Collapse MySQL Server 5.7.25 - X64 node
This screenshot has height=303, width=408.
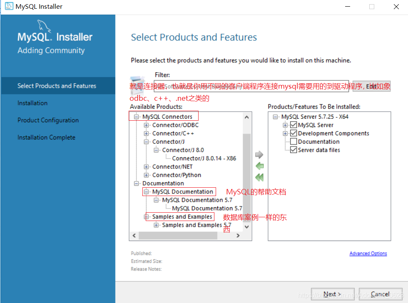click(x=275, y=117)
